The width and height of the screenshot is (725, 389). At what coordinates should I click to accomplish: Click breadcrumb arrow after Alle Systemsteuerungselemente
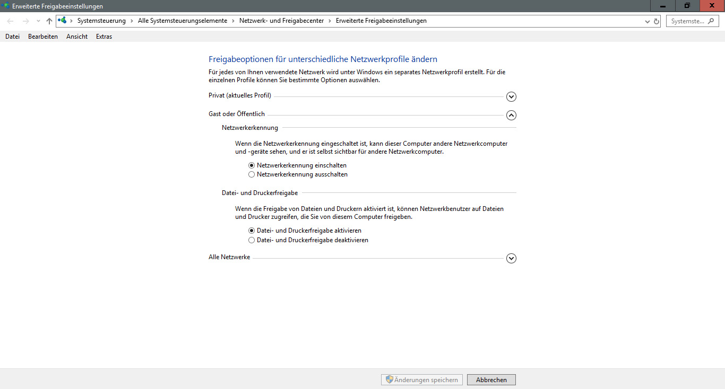(233, 21)
